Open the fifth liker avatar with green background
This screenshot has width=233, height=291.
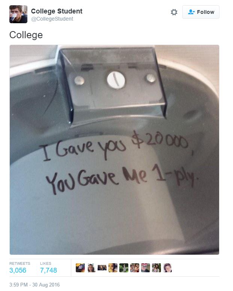[x=124, y=268]
